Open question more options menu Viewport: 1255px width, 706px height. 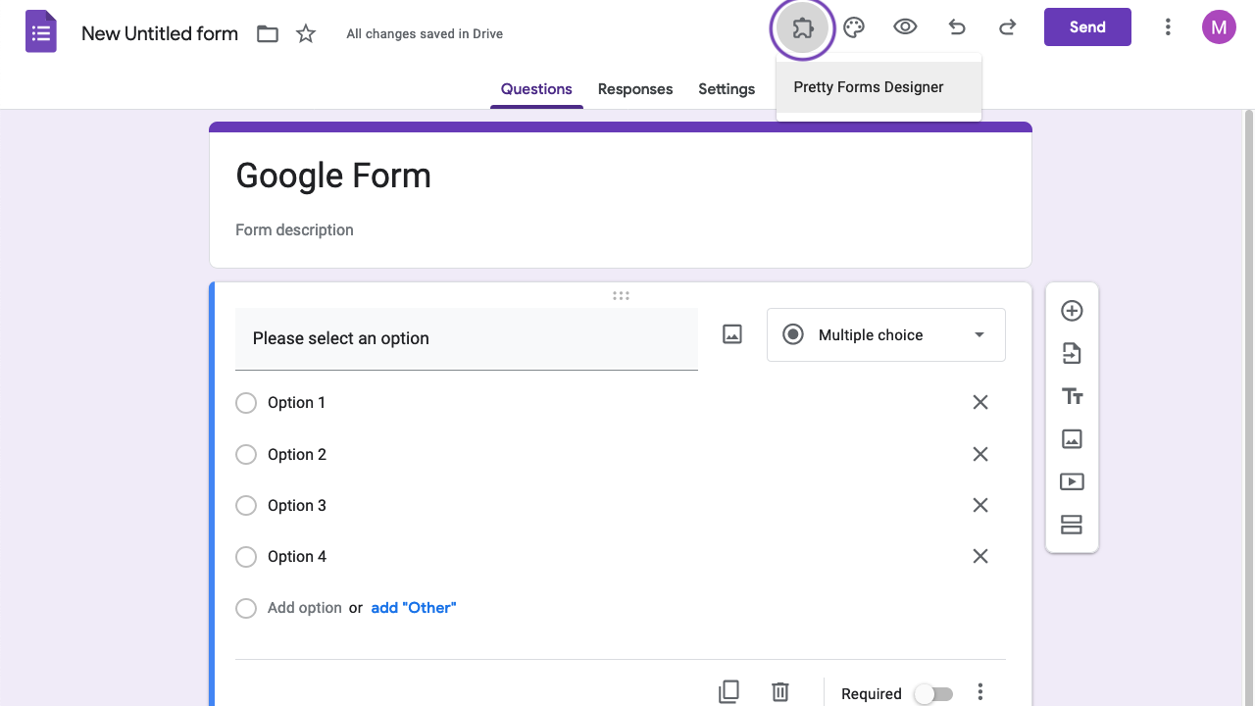[x=979, y=692]
